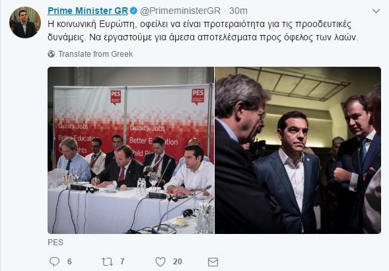Screen dimensions: 389x271
Task: Click the reply count 6
Action: (69, 262)
